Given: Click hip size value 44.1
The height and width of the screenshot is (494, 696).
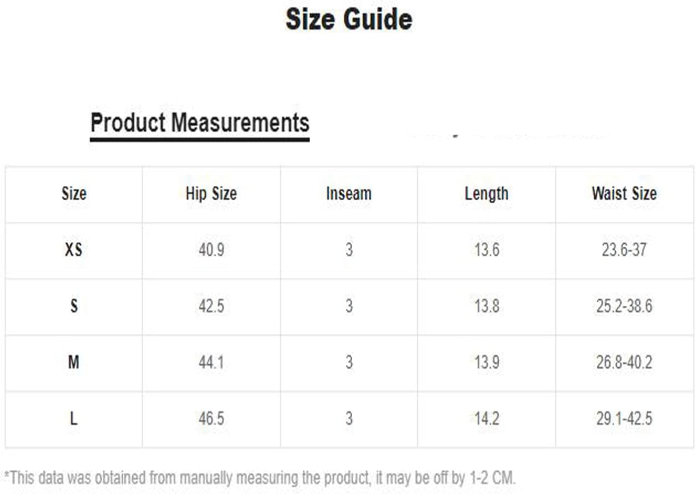Looking at the screenshot, I should (211, 361).
